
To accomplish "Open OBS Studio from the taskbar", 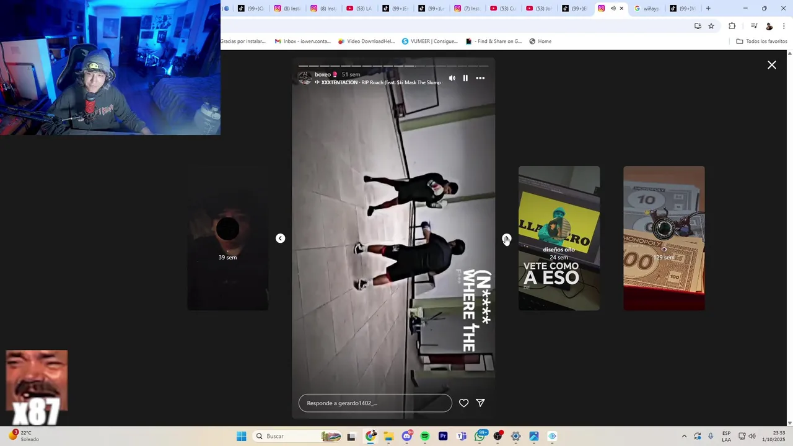I will pyautogui.click(x=497, y=436).
